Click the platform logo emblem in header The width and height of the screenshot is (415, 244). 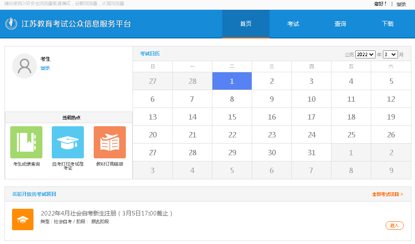pos(11,24)
